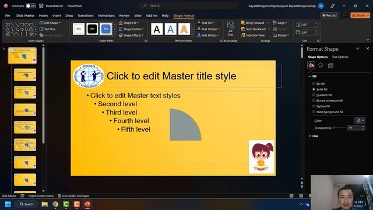Screen dimensions: 373x210
Task: Click Accessibility: Investigate in status bar
Action: tap(73, 196)
